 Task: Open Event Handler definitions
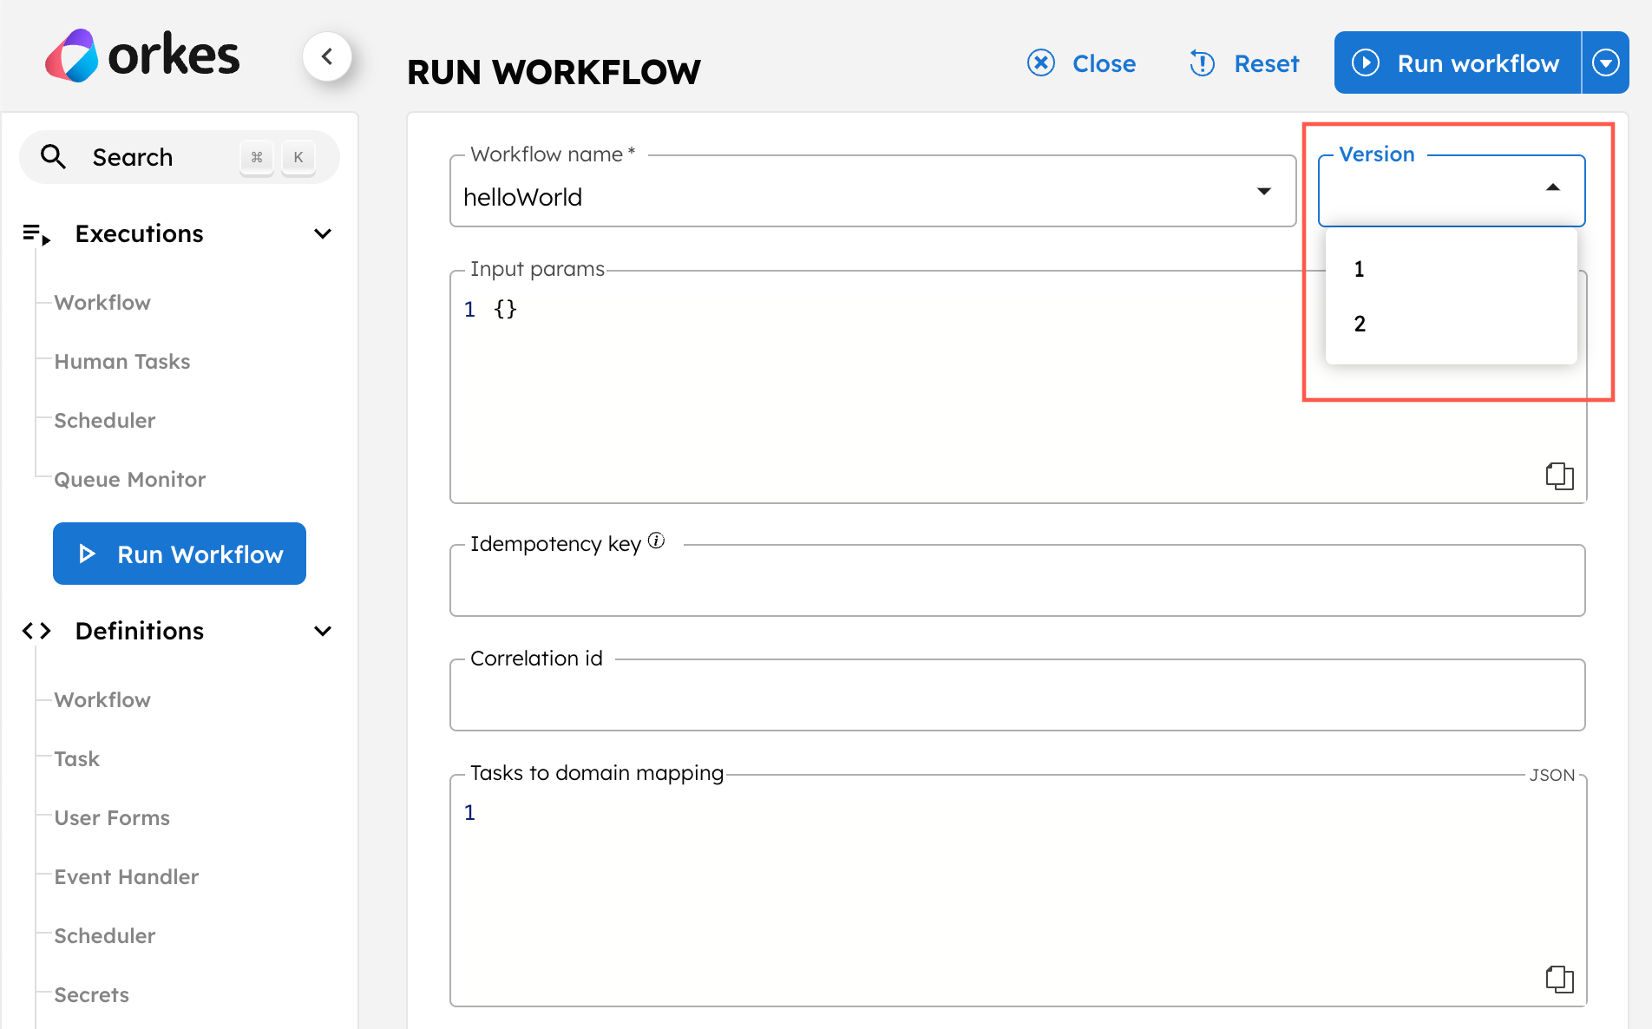click(127, 877)
